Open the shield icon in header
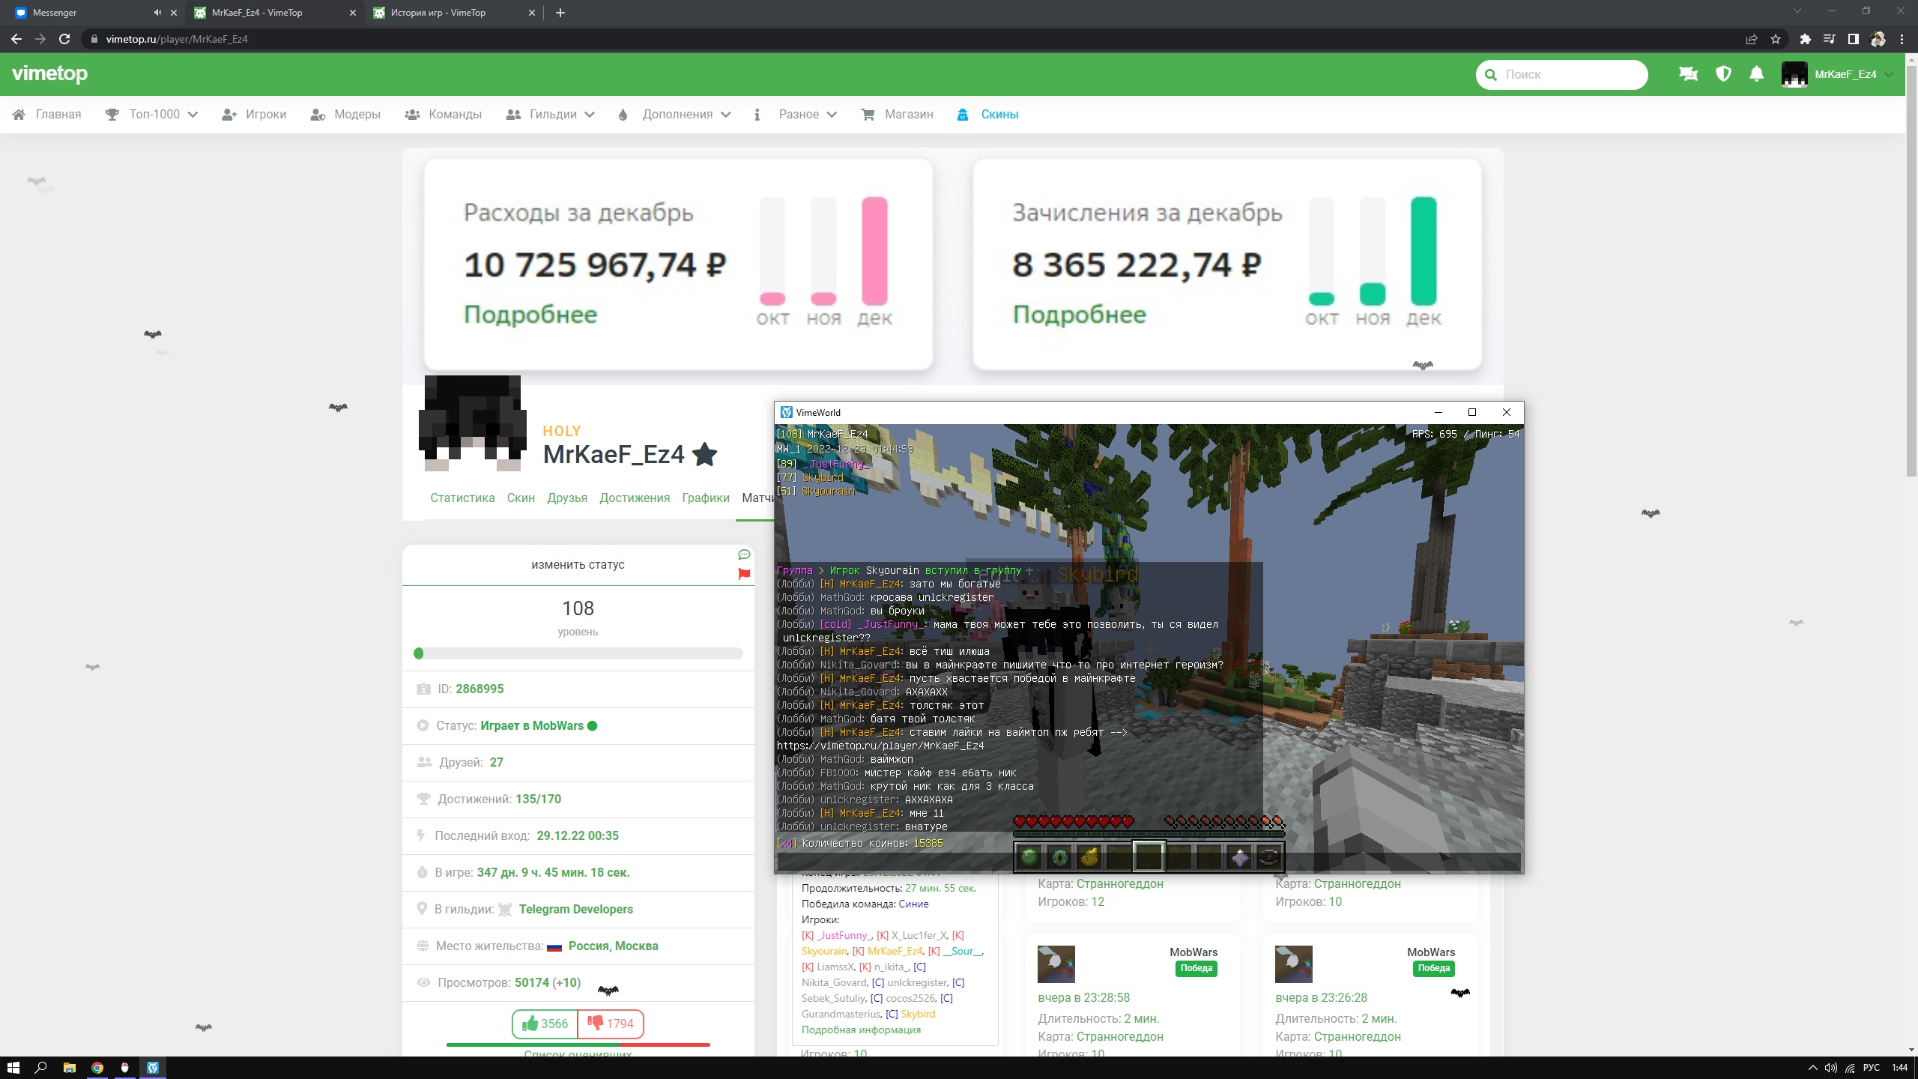Screen dimensions: 1918x1079 click(x=1723, y=74)
